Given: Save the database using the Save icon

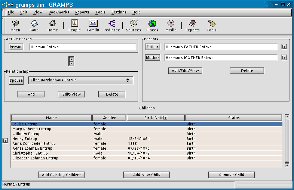Looking at the screenshot, I should 34,26.
